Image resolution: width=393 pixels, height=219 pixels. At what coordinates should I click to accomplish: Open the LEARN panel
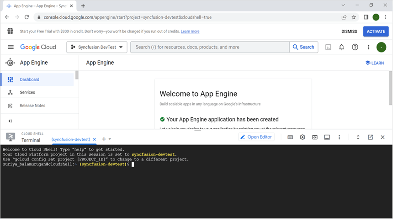tap(375, 63)
